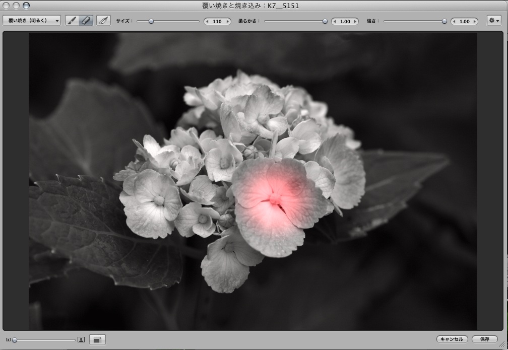Toggle the navigator view icon in bottom bar
This screenshot has width=508, height=350.
[97, 340]
